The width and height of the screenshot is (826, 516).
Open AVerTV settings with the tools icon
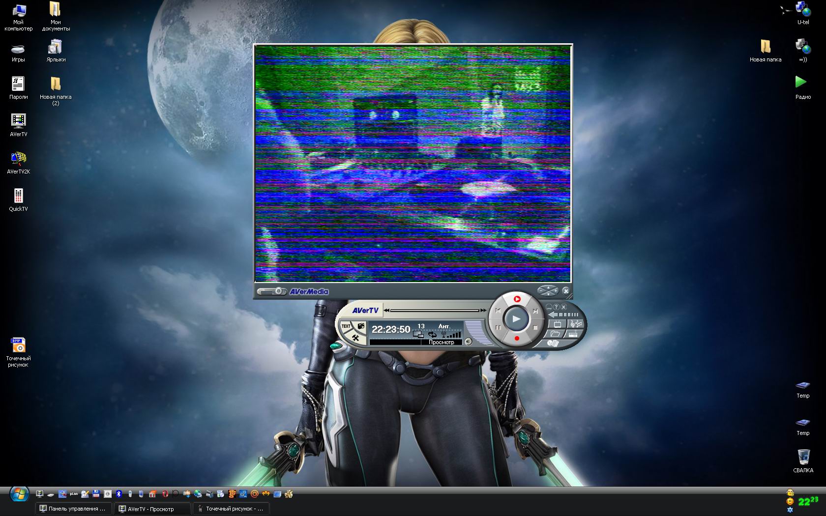coord(355,338)
